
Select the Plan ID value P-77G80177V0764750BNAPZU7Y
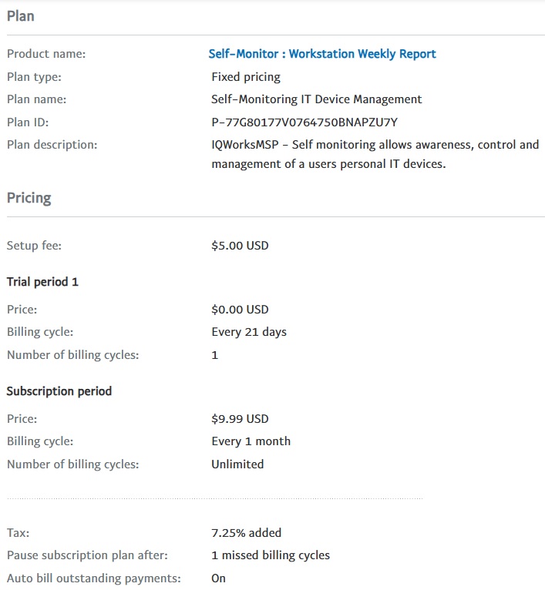(304, 122)
